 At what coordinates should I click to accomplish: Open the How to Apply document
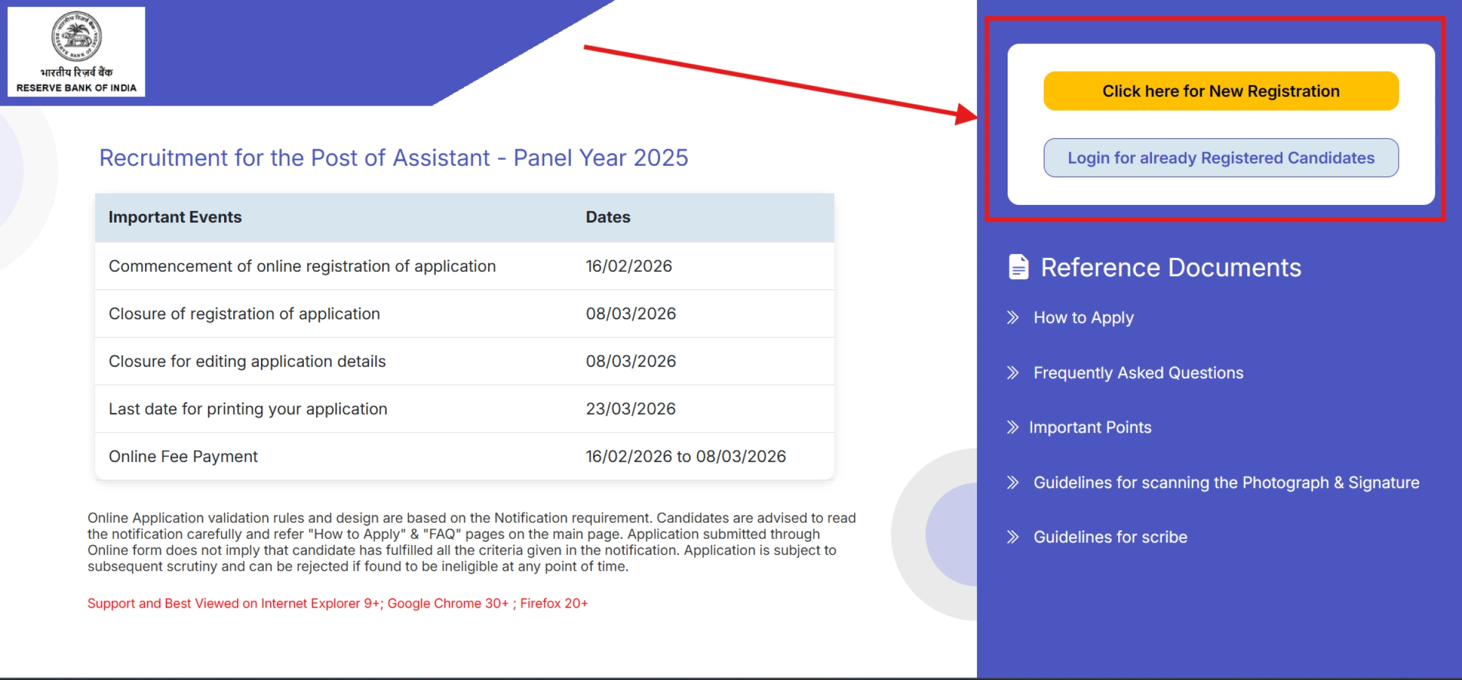click(x=1083, y=318)
